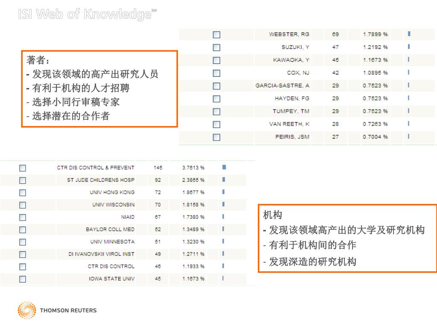This screenshot has height=327, width=437.
Task: Click record count 92 for ST JUDE
Action: [x=158, y=180]
